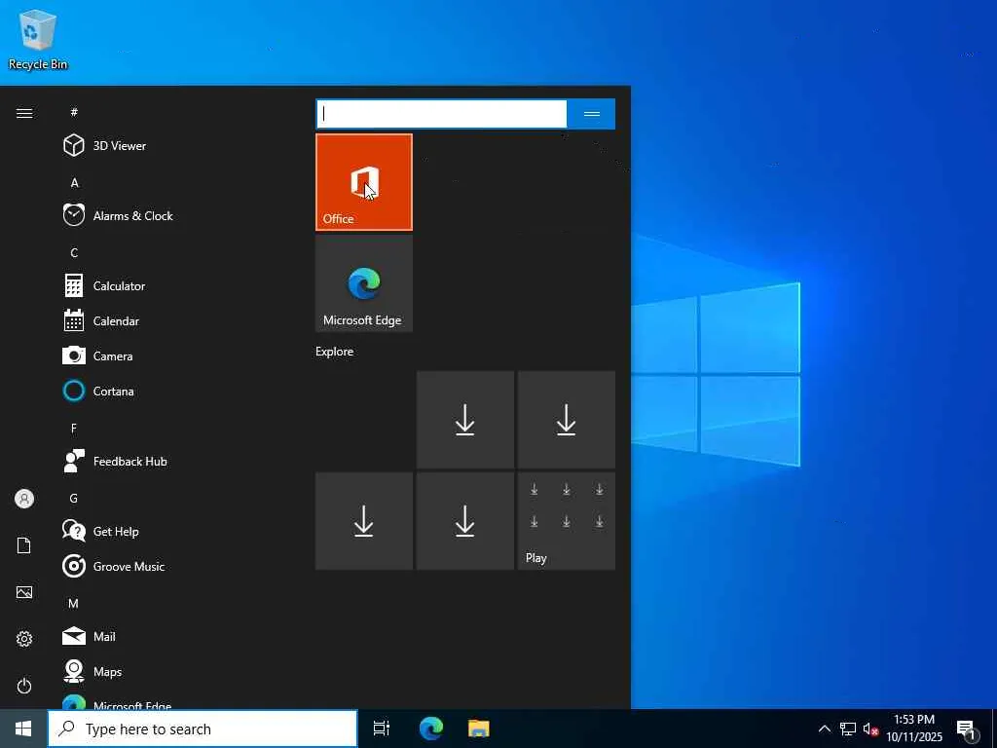Open the Calculator app
This screenshot has width=997, height=748.
point(103,286)
